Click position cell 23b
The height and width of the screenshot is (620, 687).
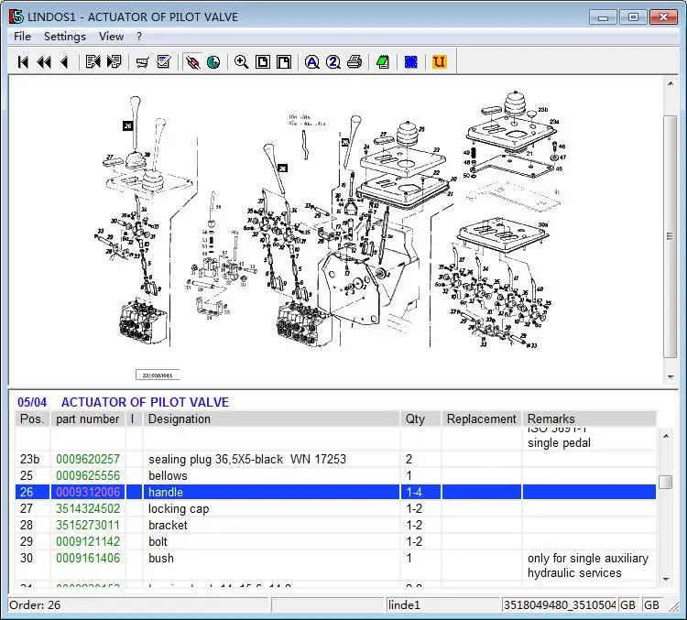tap(30, 459)
